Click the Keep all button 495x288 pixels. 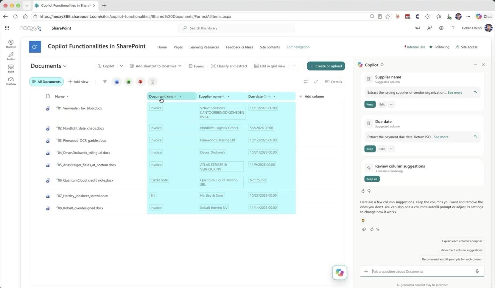click(372, 179)
